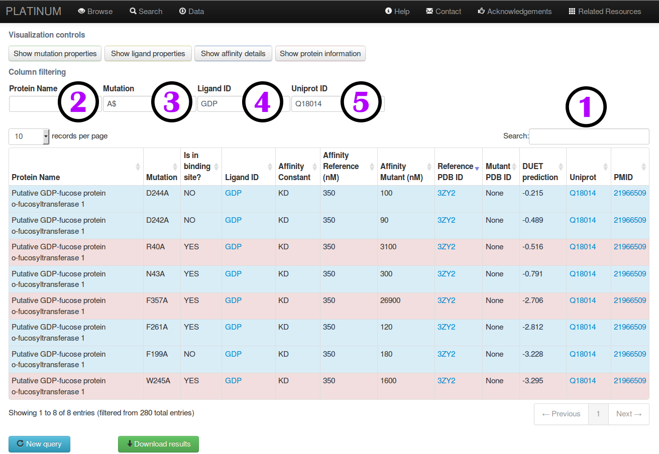Sort by DUET prediction column arrows
Viewport: 659px width, 454px height.
(560, 167)
